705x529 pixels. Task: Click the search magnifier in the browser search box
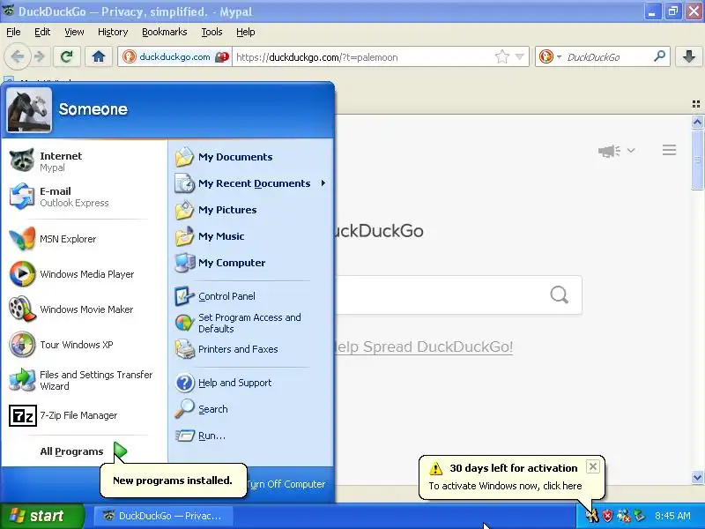(x=659, y=56)
